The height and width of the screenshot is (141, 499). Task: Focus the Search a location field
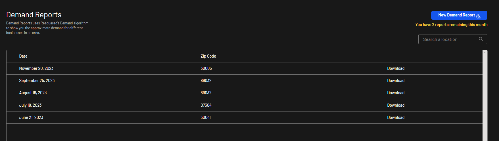(453, 39)
